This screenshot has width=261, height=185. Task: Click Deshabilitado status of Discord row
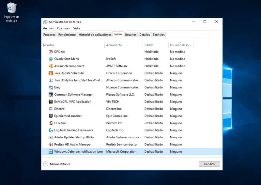154,109
